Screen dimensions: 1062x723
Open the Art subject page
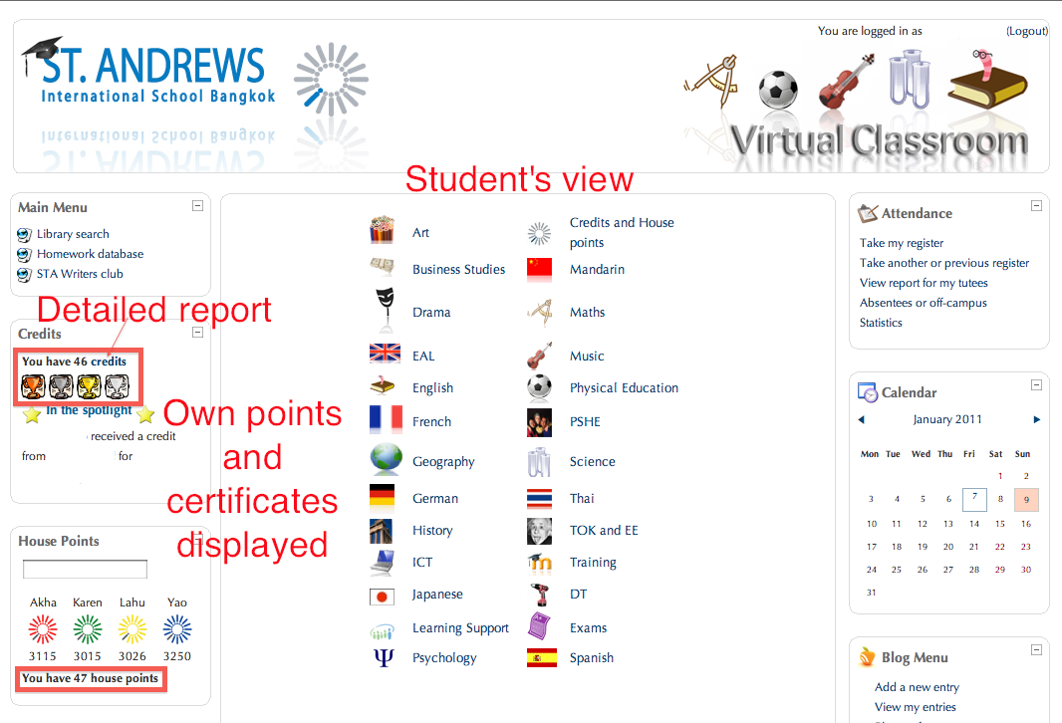(x=384, y=232)
